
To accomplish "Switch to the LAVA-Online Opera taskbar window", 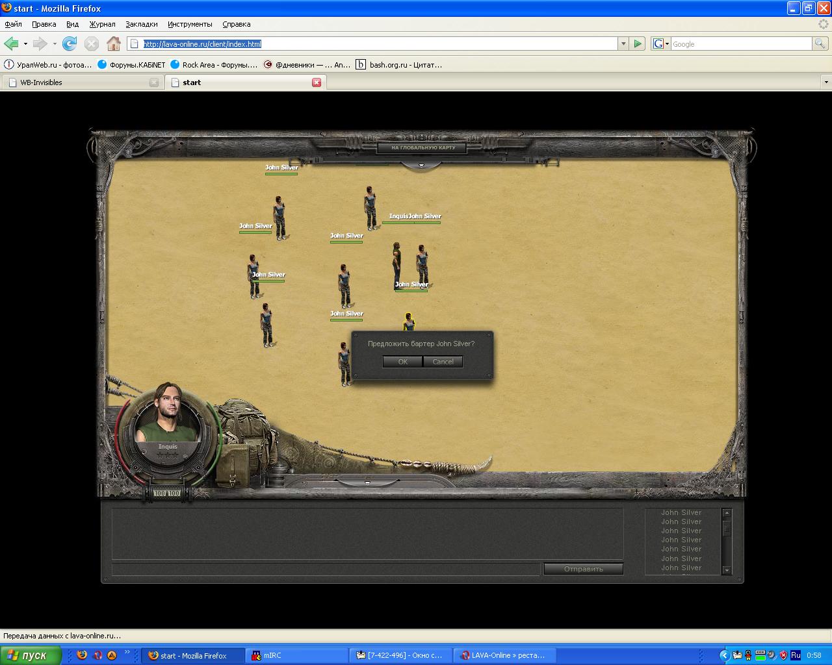I will click(x=505, y=655).
